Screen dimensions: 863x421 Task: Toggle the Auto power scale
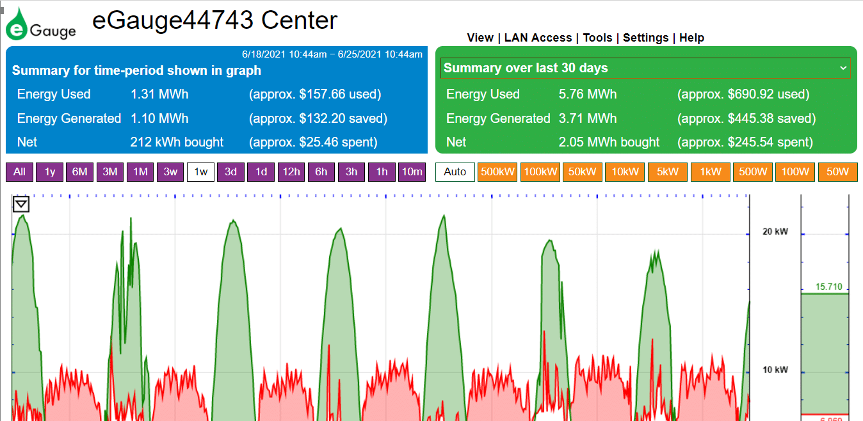coord(455,172)
